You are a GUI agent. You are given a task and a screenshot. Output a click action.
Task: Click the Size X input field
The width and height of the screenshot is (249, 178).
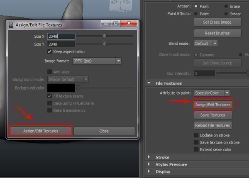coord(61,37)
